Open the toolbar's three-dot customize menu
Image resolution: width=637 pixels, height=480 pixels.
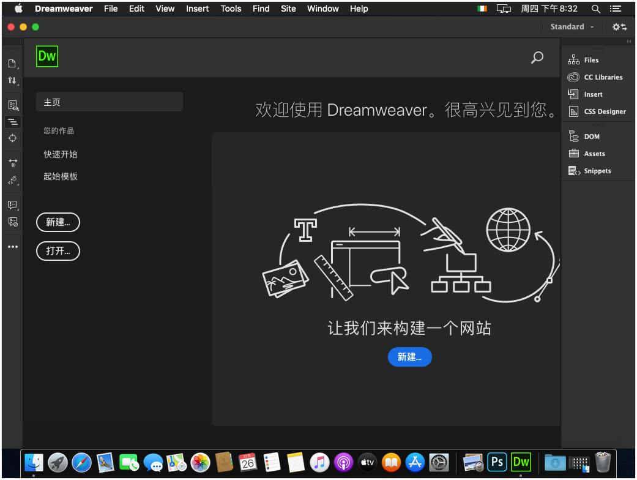coord(13,247)
